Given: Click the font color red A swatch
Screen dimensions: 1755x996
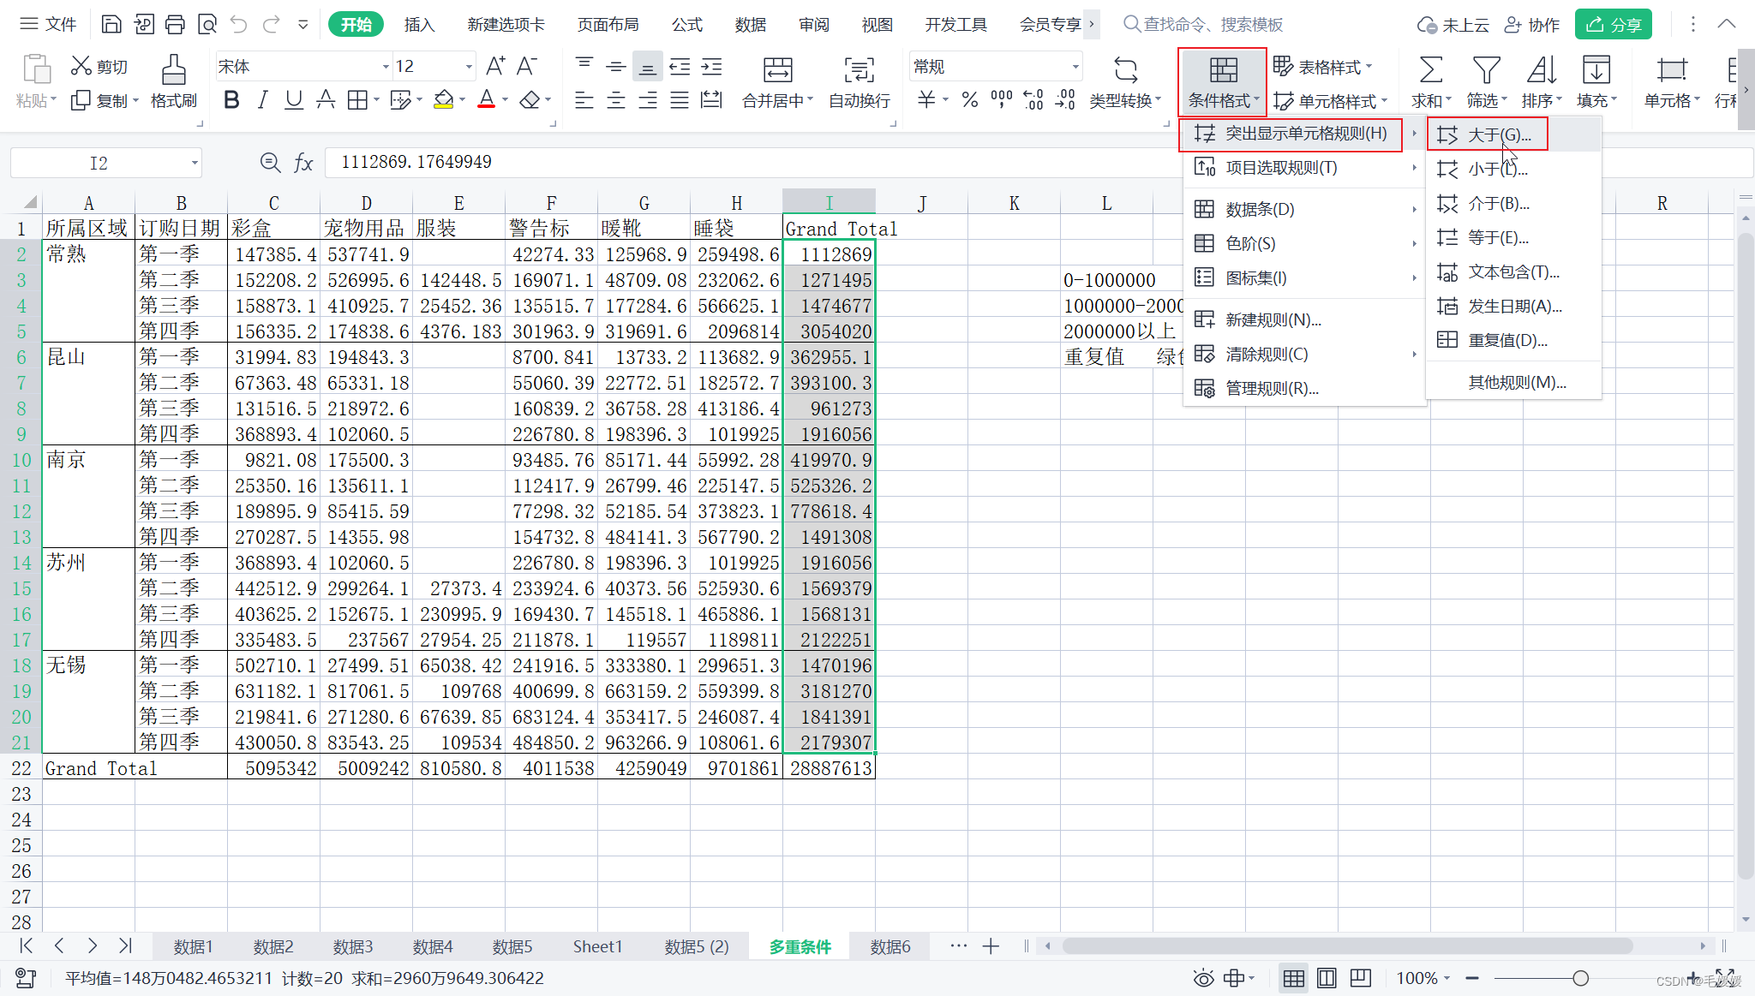Looking at the screenshot, I should 486,100.
